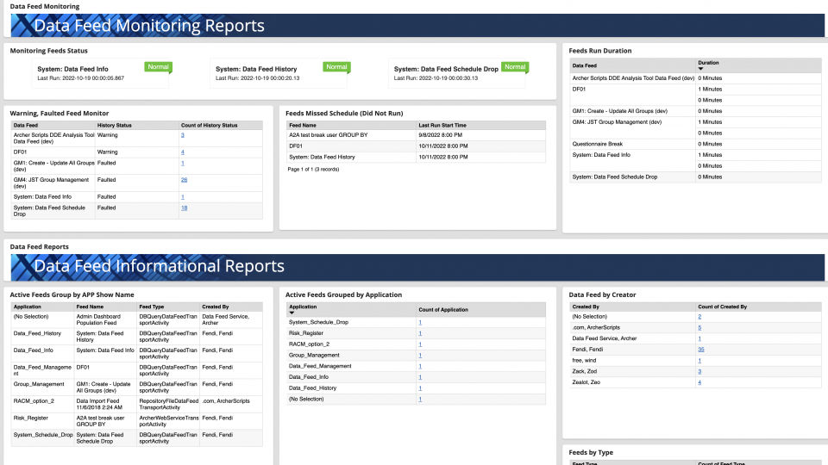The height and width of the screenshot is (465, 828).
Task: Click Normal badge for System: Data Feed Schedule Drop
Action: click(x=515, y=67)
